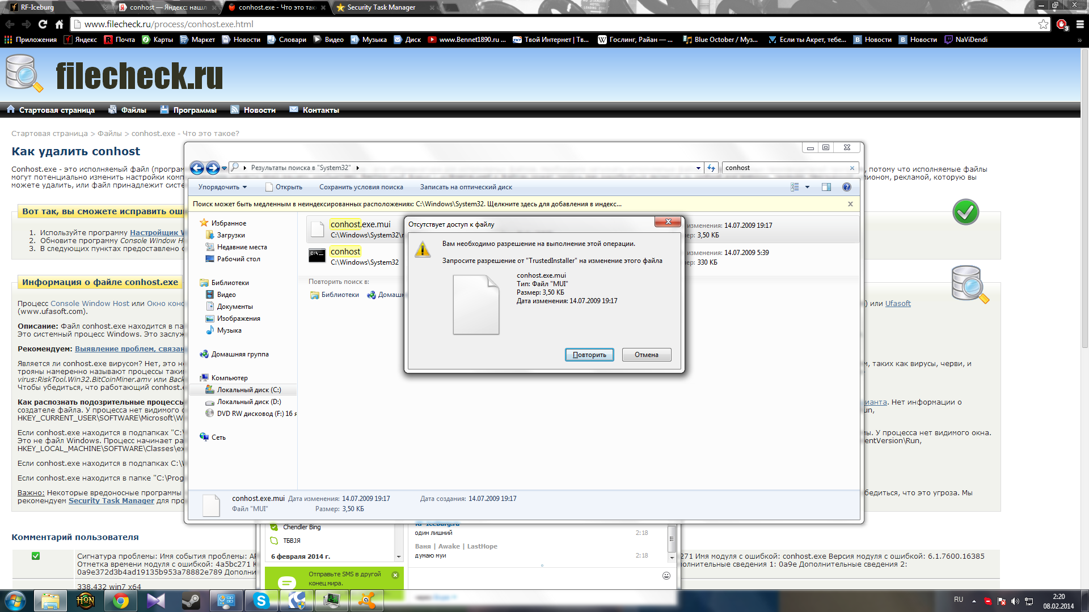Screen dimensions: 1089x612
Task: Open Explorer help question icon
Action: pyautogui.click(x=847, y=187)
